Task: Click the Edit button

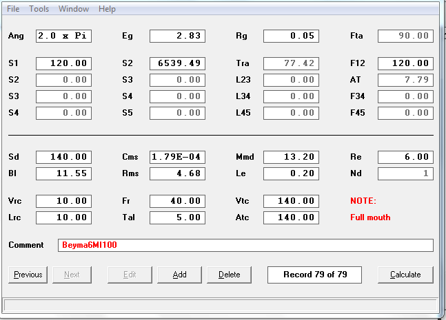Action: 130,275
